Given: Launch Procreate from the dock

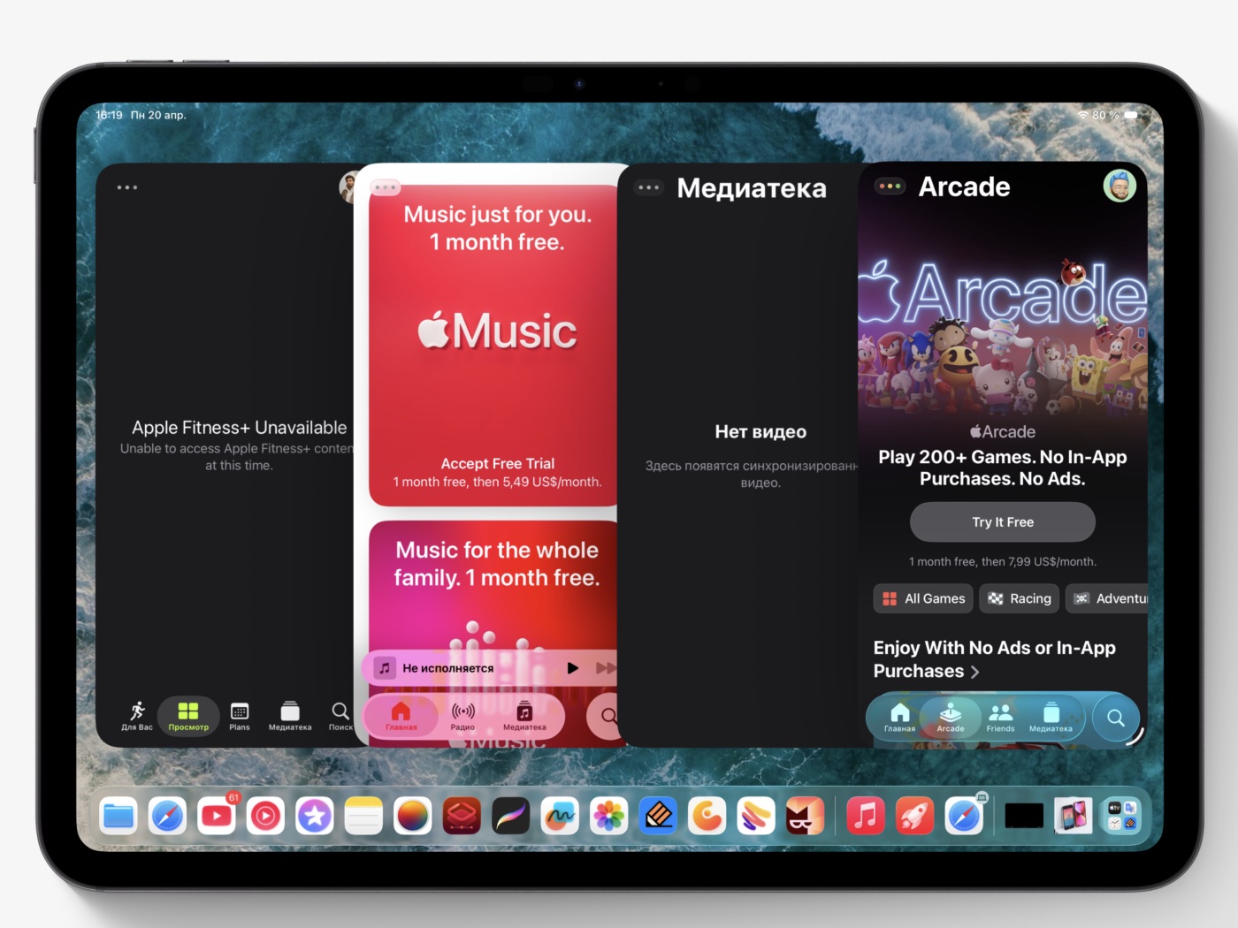Looking at the screenshot, I should [x=511, y=816].
